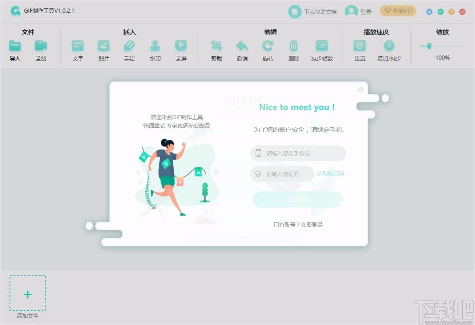Click the 插入 section heading
Viewport: 475px width, 325px height.
click(x=129, y=32)
